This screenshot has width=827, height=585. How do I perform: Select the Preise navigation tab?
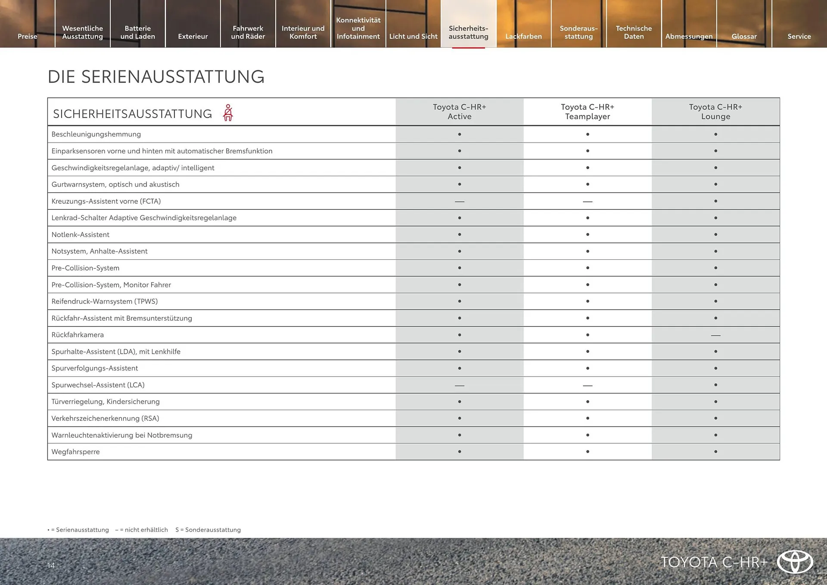coord(27,36)
